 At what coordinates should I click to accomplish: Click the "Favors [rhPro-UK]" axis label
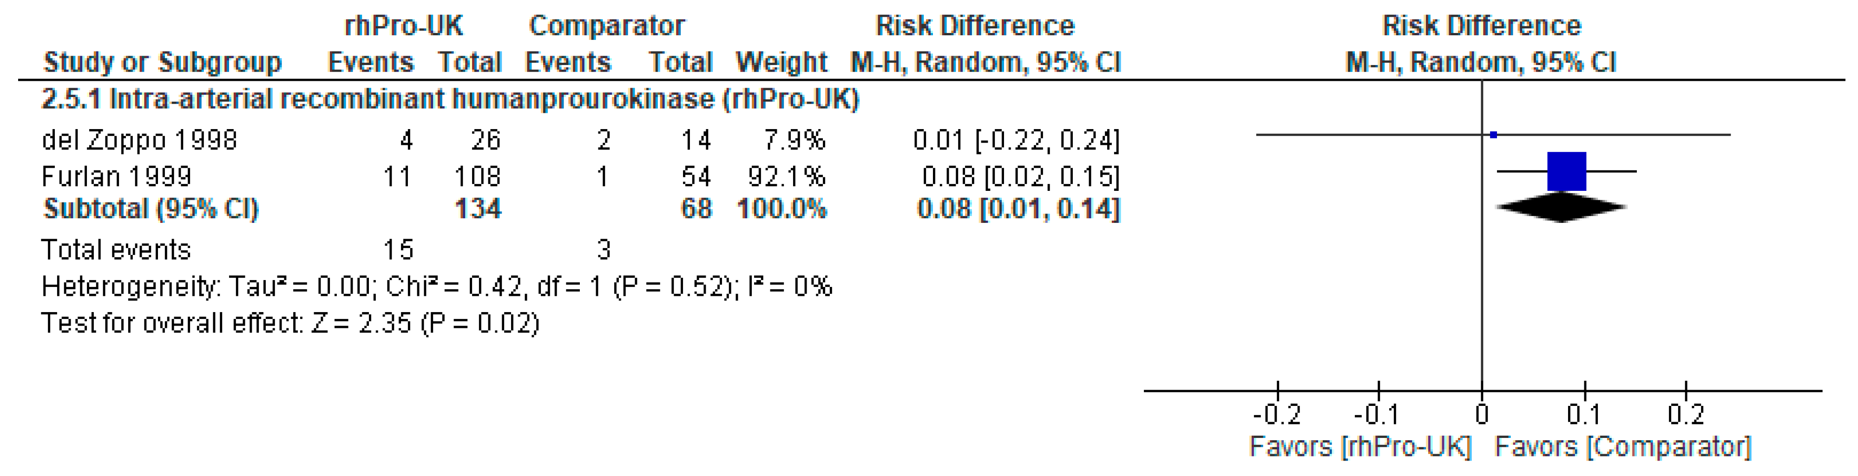point(1359,447)
